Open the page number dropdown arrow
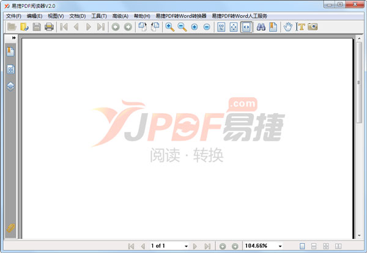Viewport: 367px width, 253px height. 186,246
